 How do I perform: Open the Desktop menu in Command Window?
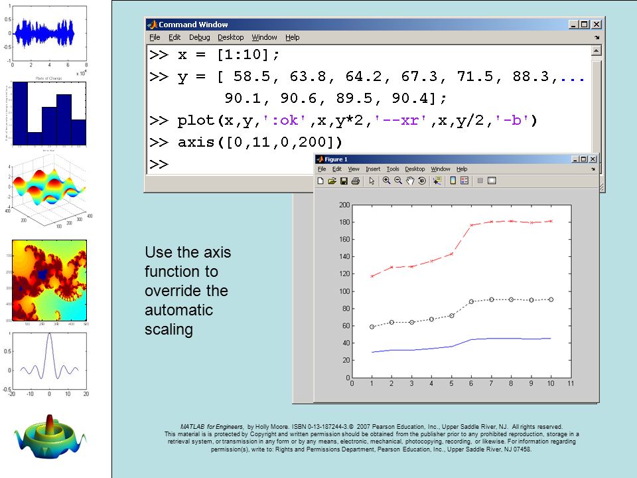tap(230, 37)
